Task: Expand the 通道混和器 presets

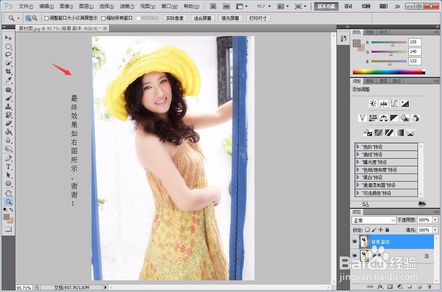Action: point(358,185)
